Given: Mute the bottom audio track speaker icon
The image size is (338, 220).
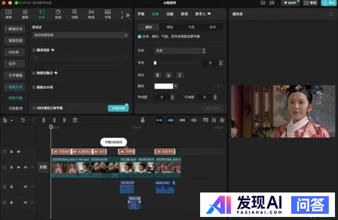Looking at the screenshot, I should (x=26, y=202).
